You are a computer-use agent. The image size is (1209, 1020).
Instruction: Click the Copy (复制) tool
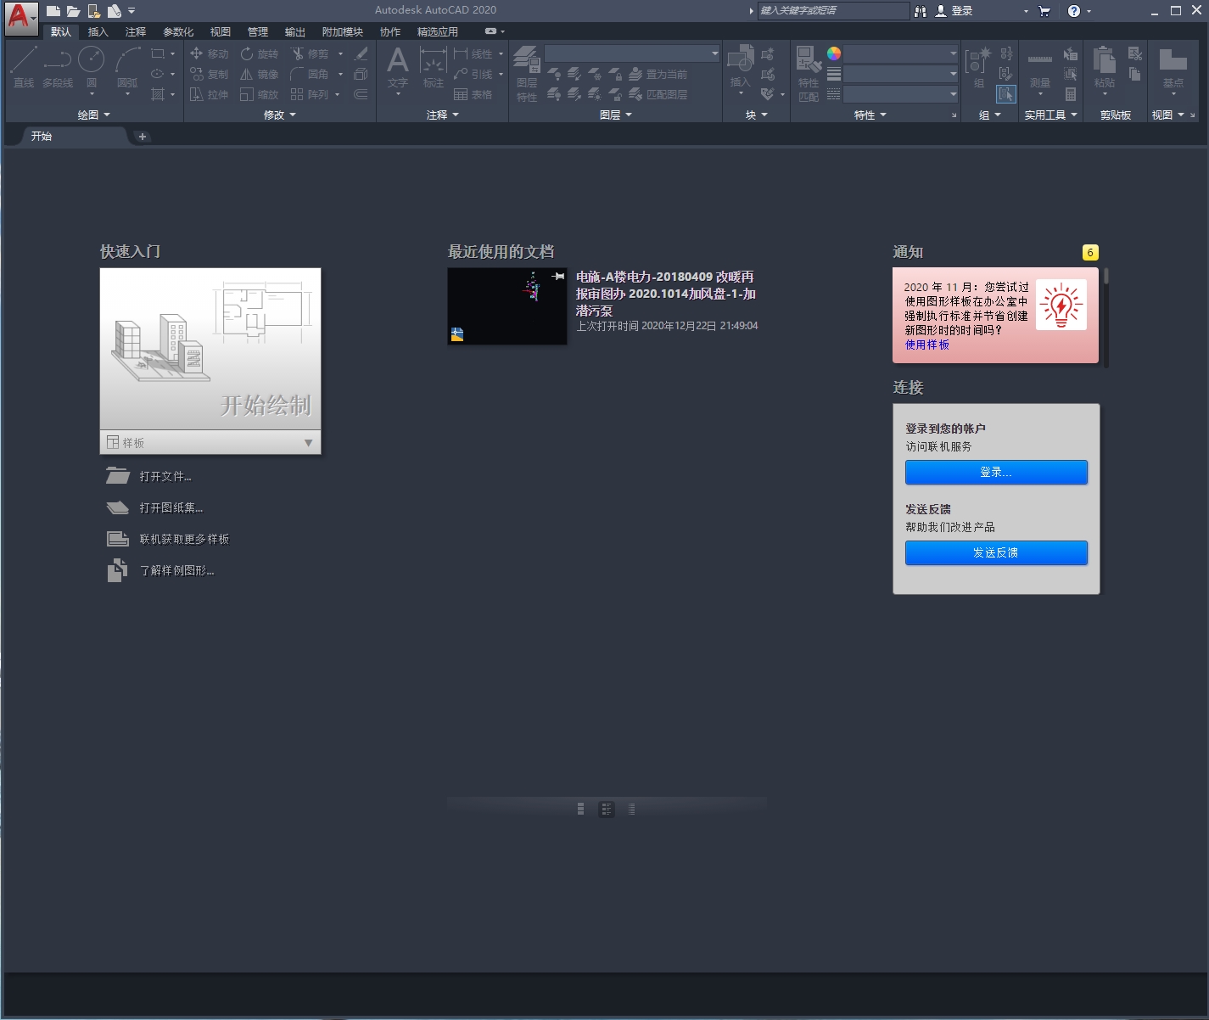pyautogui.click(x=209, y=74)
